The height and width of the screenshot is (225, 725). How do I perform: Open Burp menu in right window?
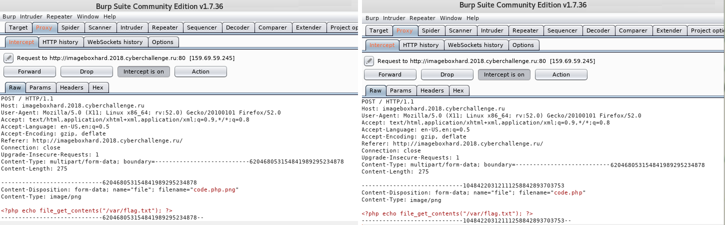tap(372, 18)
